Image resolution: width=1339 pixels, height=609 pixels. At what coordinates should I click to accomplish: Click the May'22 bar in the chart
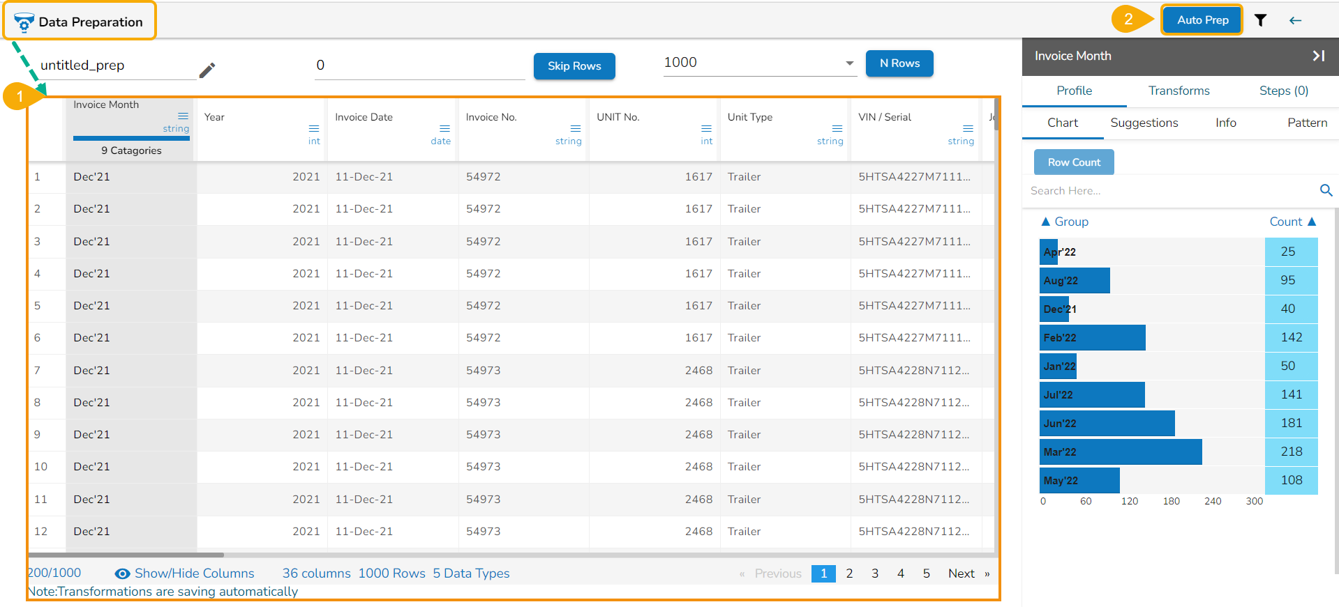click(x=1079, y=480)
